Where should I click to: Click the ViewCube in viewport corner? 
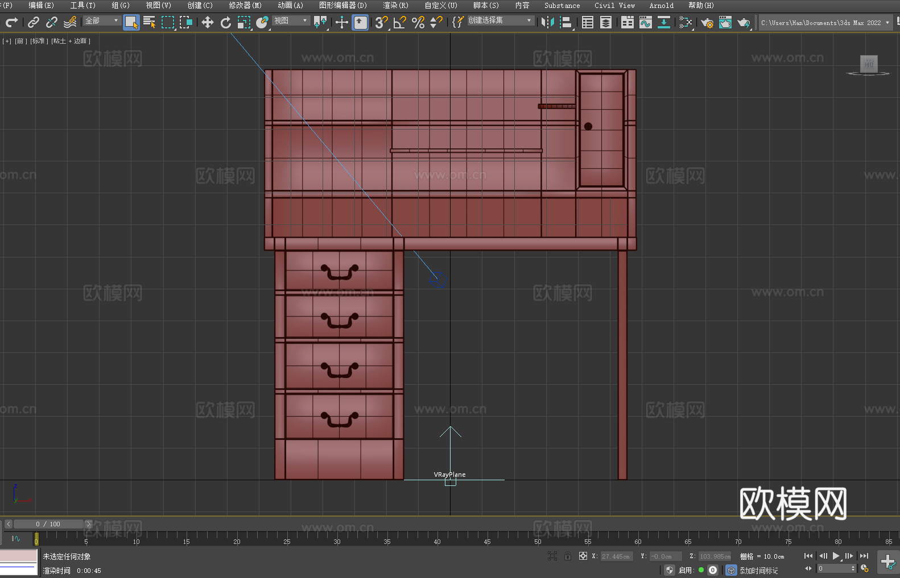pyautogui.click(x=868, y=65)
